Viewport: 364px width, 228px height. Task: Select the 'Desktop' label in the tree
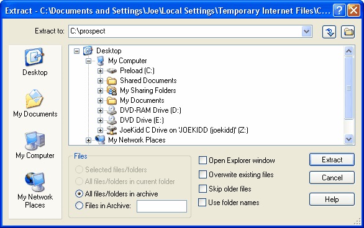click(x=109, y=51)
